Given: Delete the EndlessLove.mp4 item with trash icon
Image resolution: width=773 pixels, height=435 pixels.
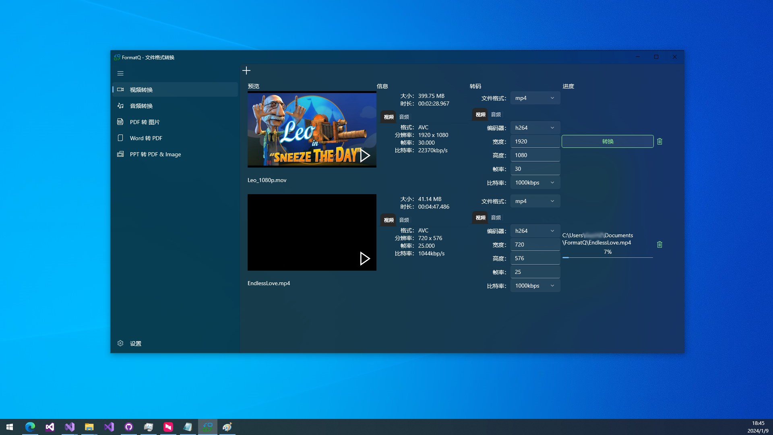Looking at the screenshot, I should pyautogui.click(x=659, y=244).
